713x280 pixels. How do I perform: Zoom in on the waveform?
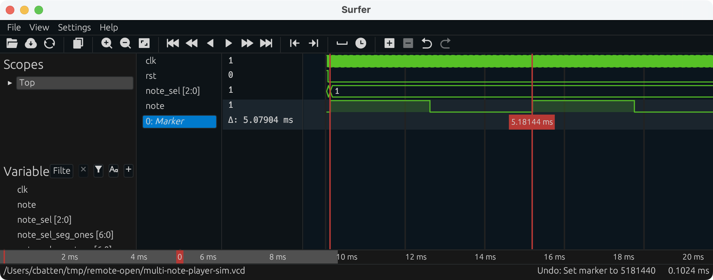107,43
